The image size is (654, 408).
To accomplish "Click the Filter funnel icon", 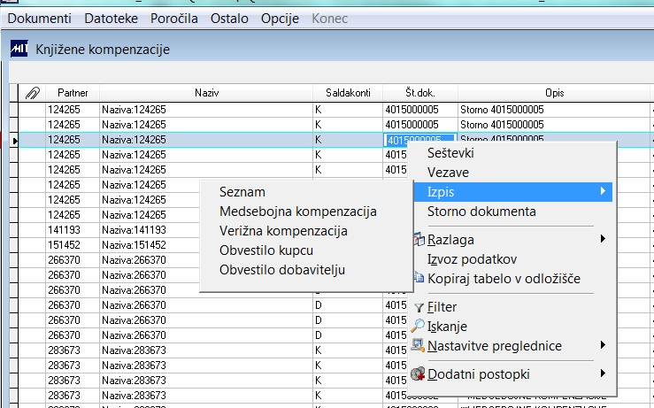I will coord(419,308).
